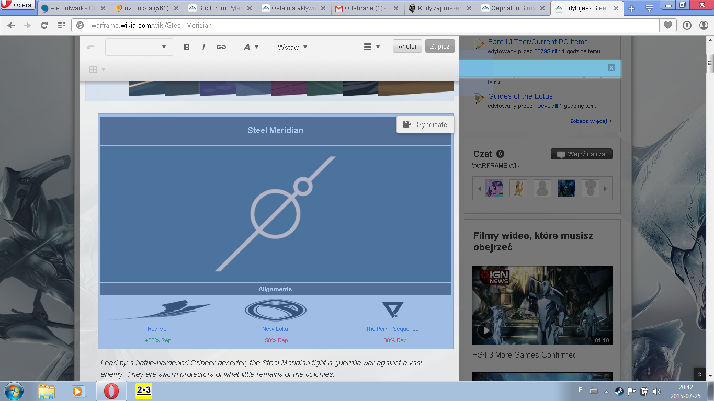
Task: Open text style 'A' formatting menu
Action: (251, 47)
